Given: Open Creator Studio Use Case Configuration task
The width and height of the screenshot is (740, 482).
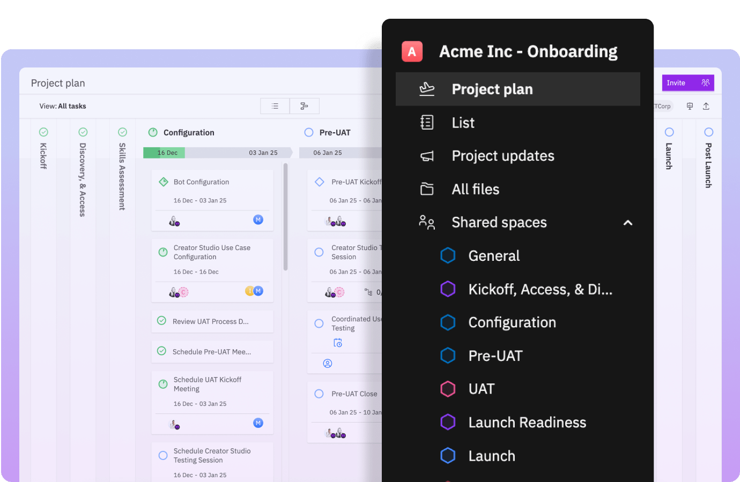Looking at the screenshot, I should (x=212, y=270).
